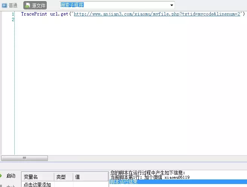The width and height of the screenshot is (247, 187).
Task: Click the 普通 tab icon
Action: pyautogui.click(x=4, y=6)
